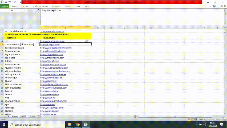Close the workbook window inside Excel

tap(225, 6)
